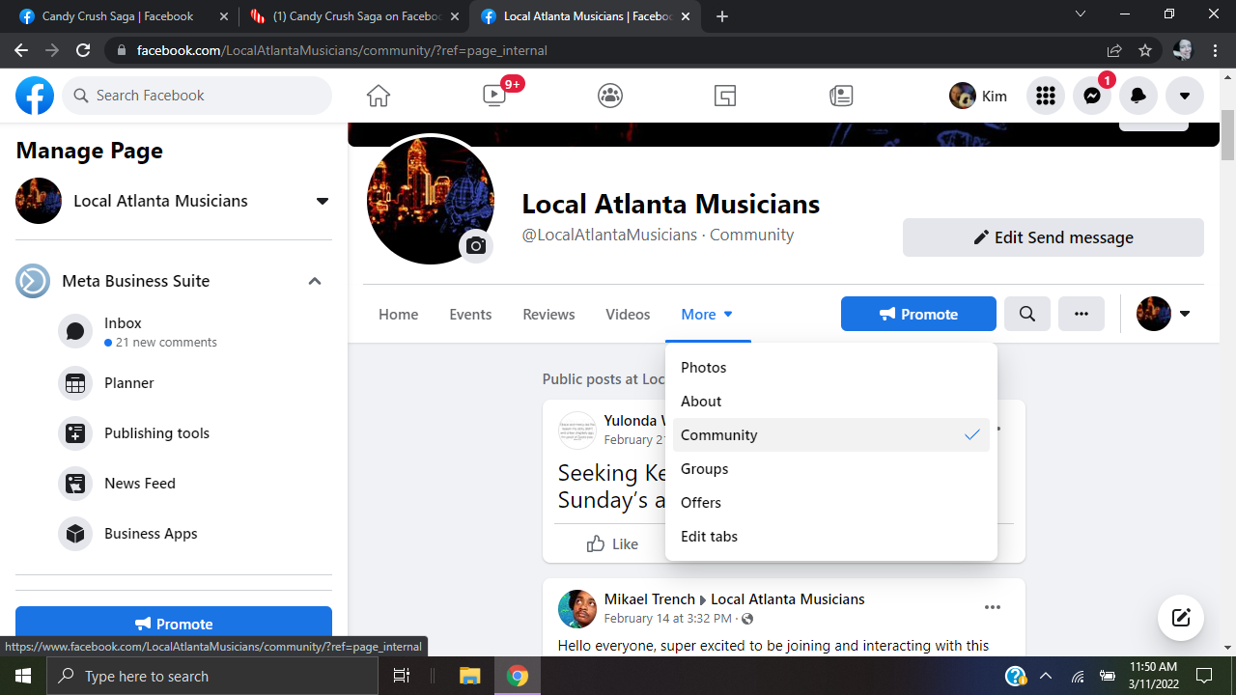Open a new browser tab
This screenshot has width=1236, height=695.
(722, 16)
